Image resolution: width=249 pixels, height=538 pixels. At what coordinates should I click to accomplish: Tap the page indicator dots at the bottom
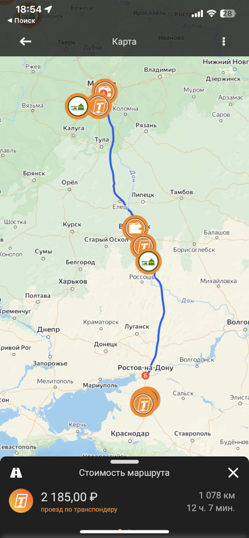(x=125, y=530)
